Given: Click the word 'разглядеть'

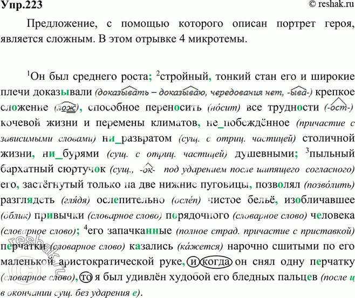Looking at the screenshot, I should [x=28, y=200].
